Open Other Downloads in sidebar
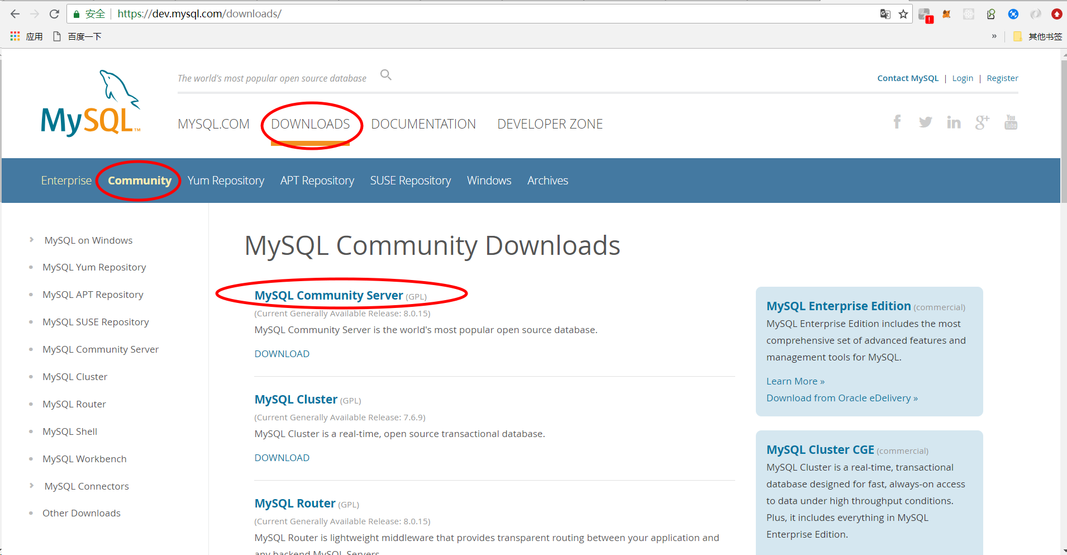 tap(82, 513)
